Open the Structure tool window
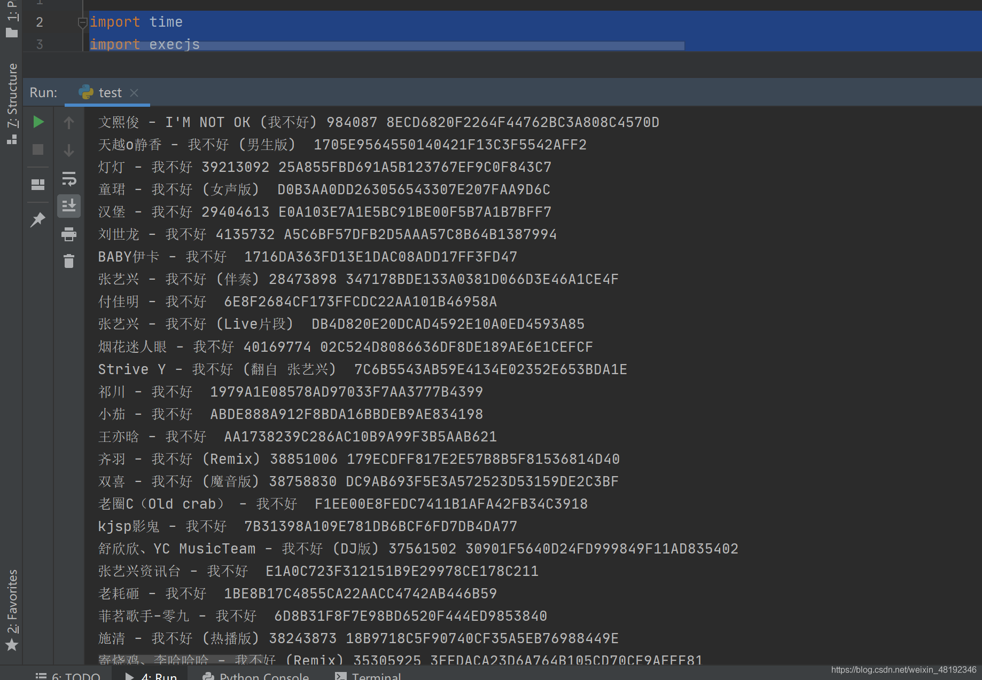This screenshot has width=982, height=680. (12, 103)
